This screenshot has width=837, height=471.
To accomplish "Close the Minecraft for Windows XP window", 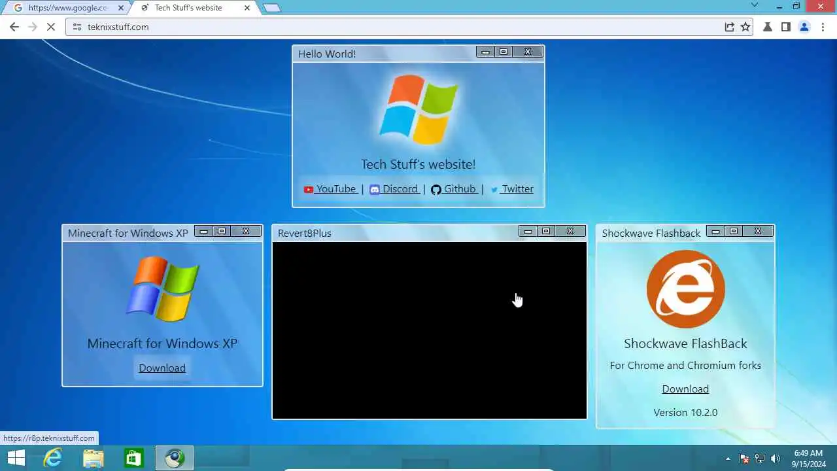I will (246, 231).
